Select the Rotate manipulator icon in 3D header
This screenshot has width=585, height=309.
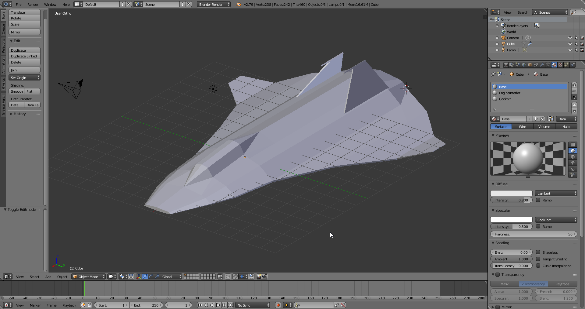151,276
